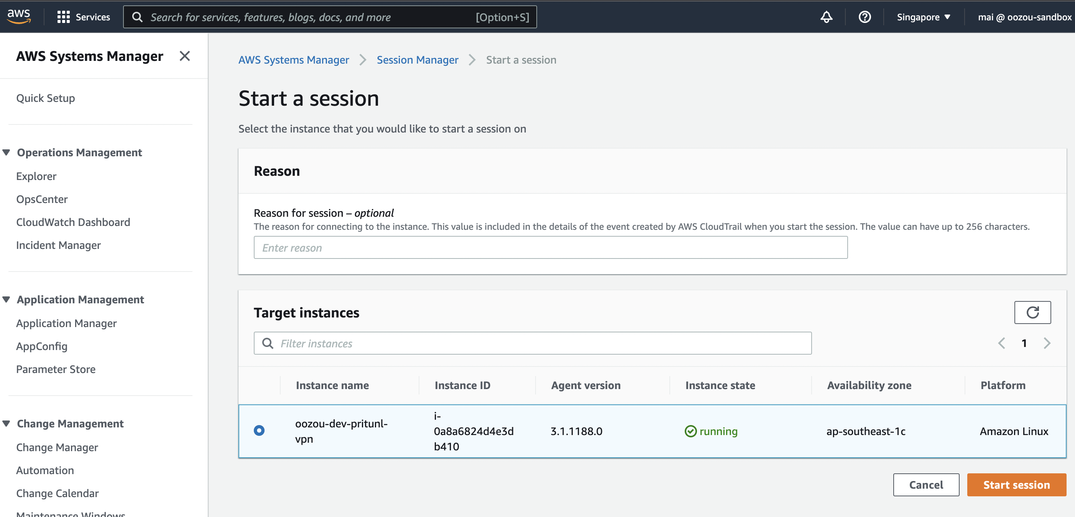1075x517 pixels.
Task: Refresh the Target instances list
Action: pos(1032,312)
